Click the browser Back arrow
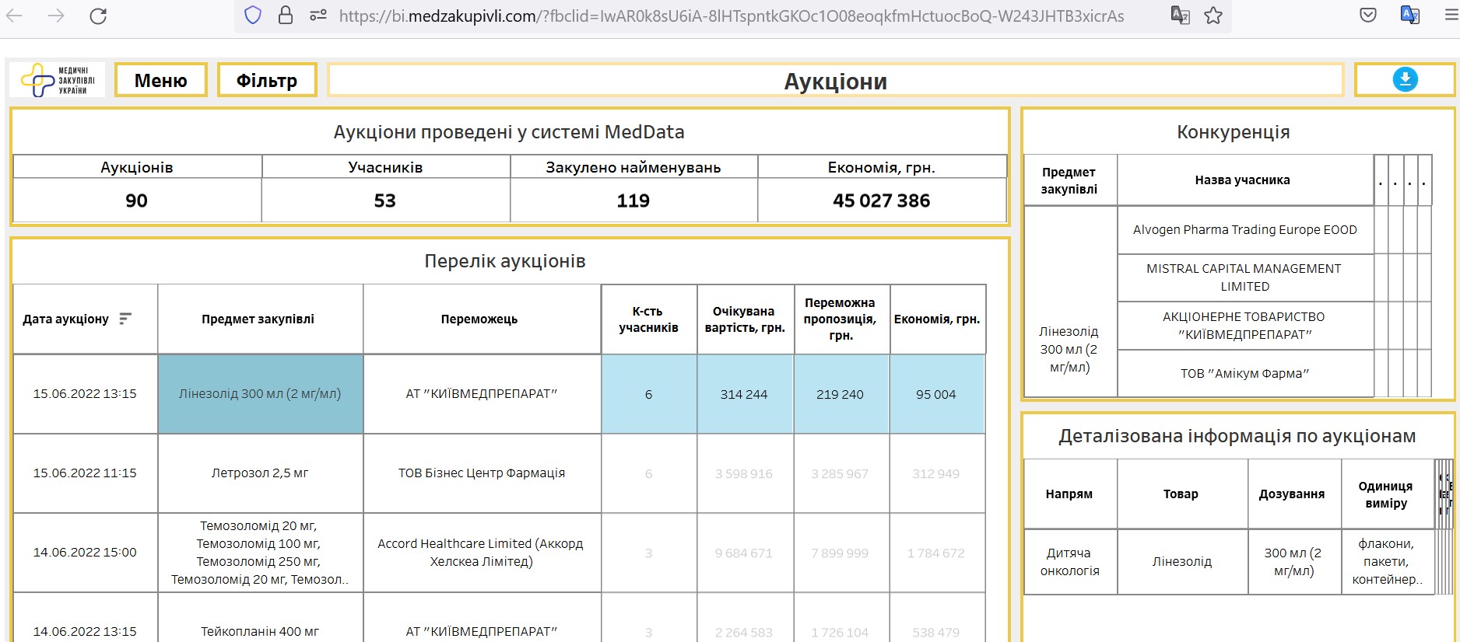Image resolution: width=1460 pixels, height=642 pixels. pos(15,16)
